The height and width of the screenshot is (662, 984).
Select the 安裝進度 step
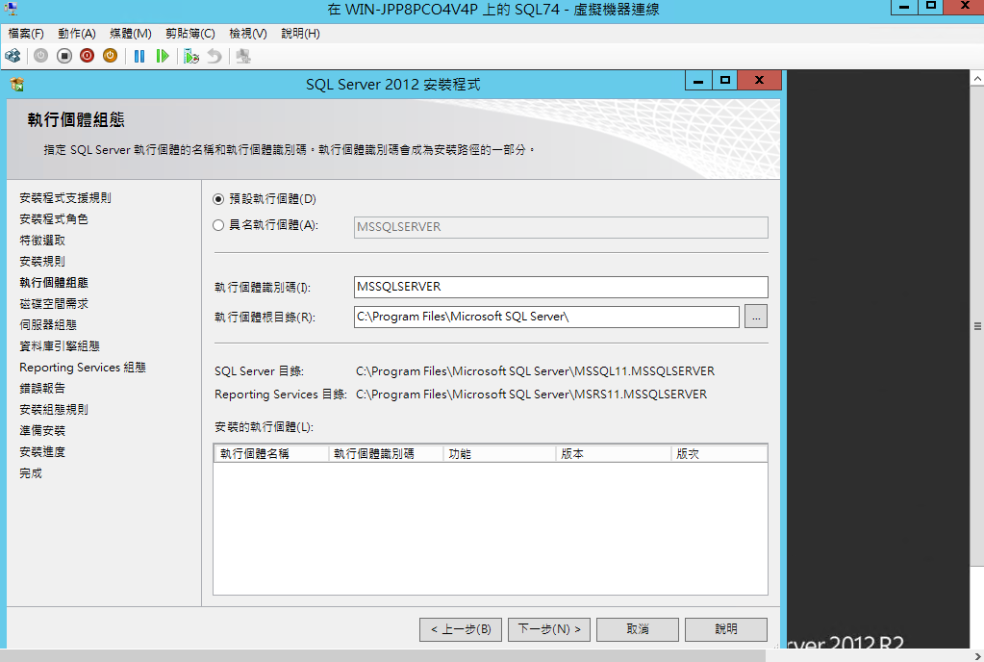(x=42, y=452)
